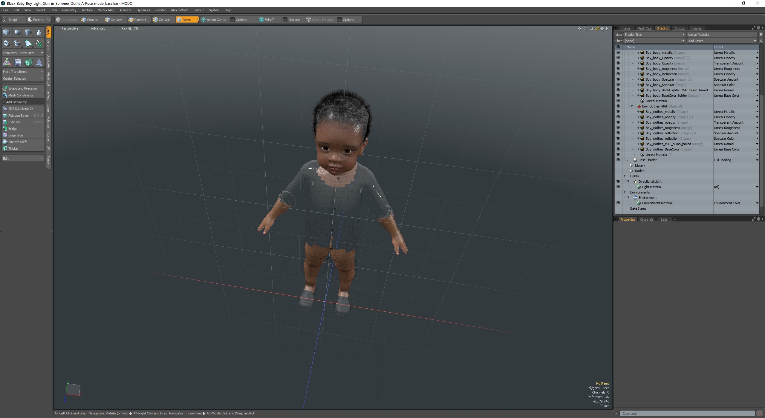The height and width of the screenshot is (418, 765).
Task: Click the Command input field
Action: coord(687,414)
